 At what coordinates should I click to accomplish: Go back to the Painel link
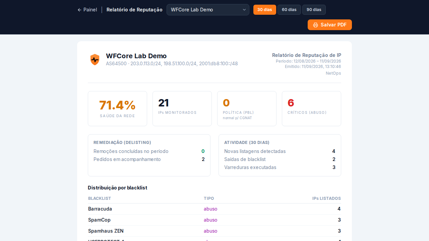point(87,10)
